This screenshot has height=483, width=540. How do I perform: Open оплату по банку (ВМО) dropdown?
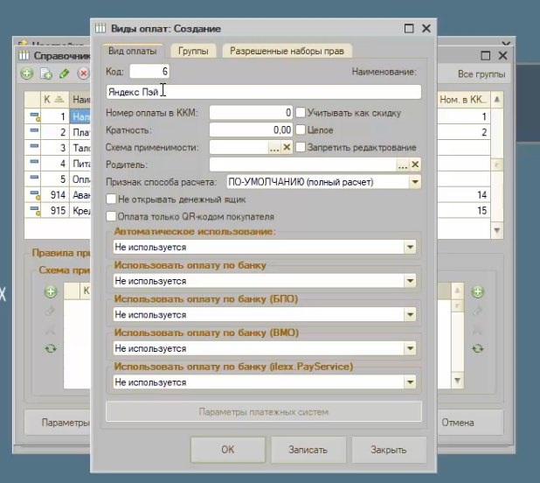click(410, 348)
